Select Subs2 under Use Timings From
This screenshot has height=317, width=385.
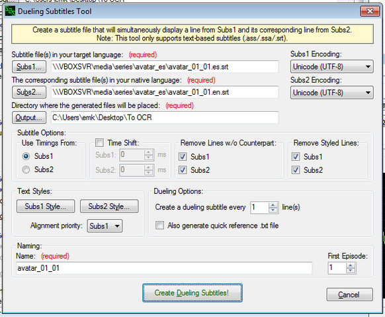coord(26,169)
